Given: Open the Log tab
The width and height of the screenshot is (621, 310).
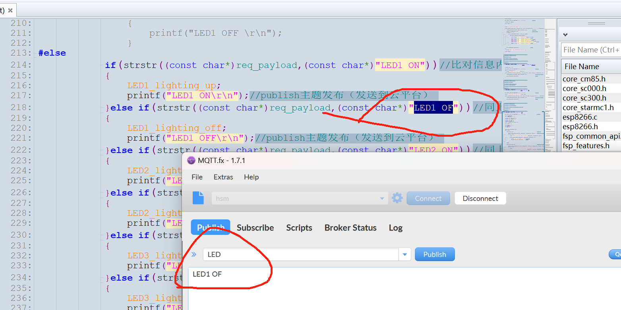Looking at the screenshot, I should click(x=396, y=228).
